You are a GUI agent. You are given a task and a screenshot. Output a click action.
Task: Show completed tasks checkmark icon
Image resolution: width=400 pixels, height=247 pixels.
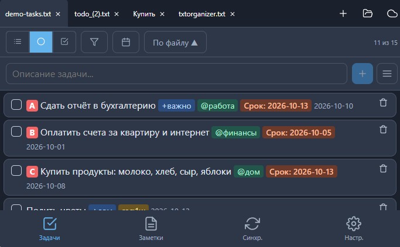coord(64,42)
